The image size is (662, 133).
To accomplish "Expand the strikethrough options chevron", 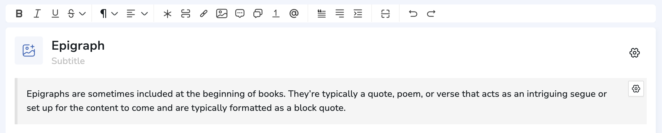I will tap(82, 13).
